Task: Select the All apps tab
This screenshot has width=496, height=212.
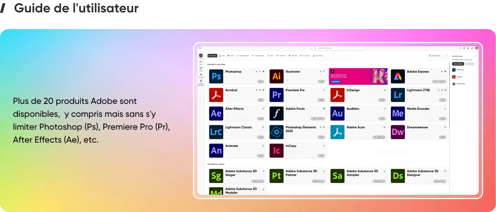Action: click(212, 56)
